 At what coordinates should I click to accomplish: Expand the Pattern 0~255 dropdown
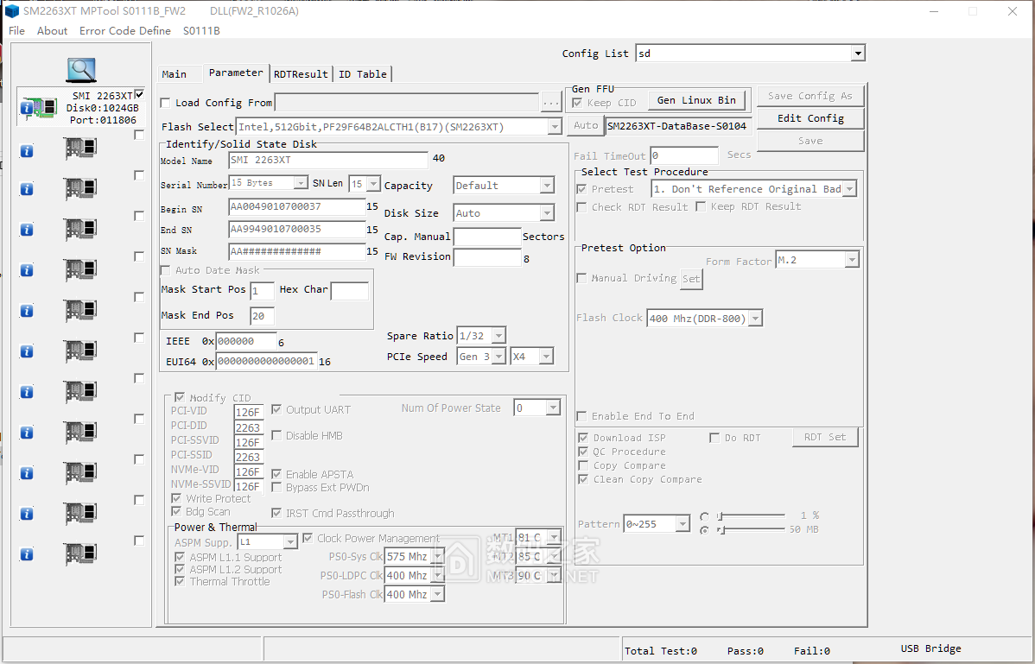coord(683,524)
